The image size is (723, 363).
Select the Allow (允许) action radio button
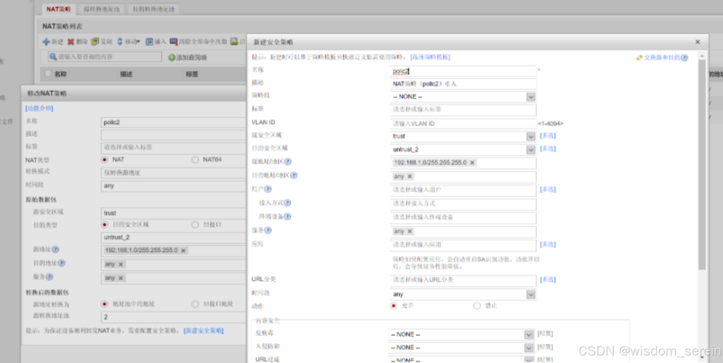tap(394, 306)
